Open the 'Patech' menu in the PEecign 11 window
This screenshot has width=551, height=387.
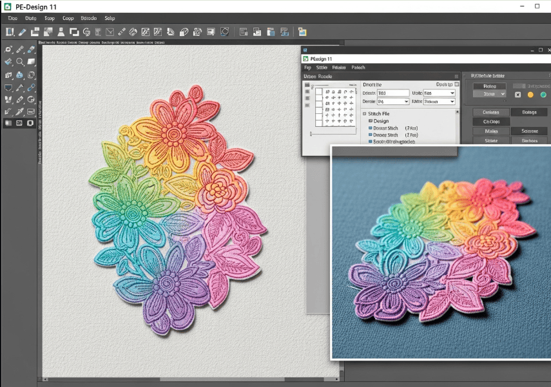(358, 68)
